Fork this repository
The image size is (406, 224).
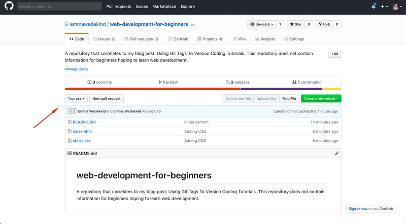324,24
